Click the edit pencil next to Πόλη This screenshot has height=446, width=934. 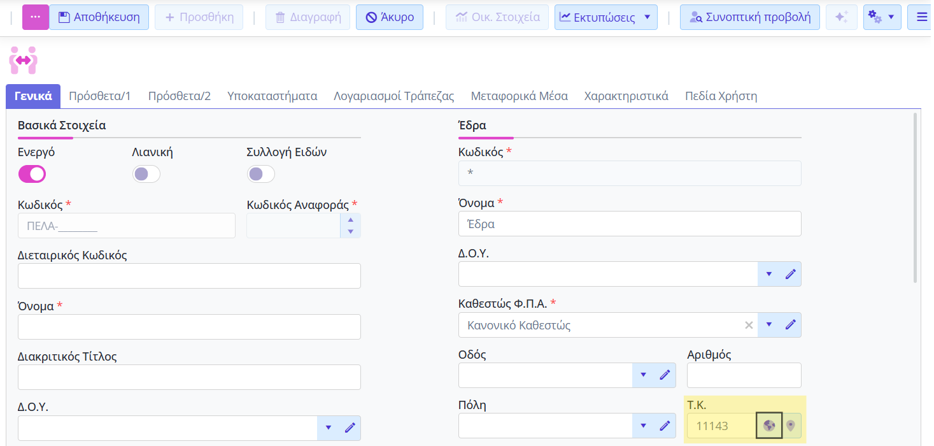click(x=665, y=426)
